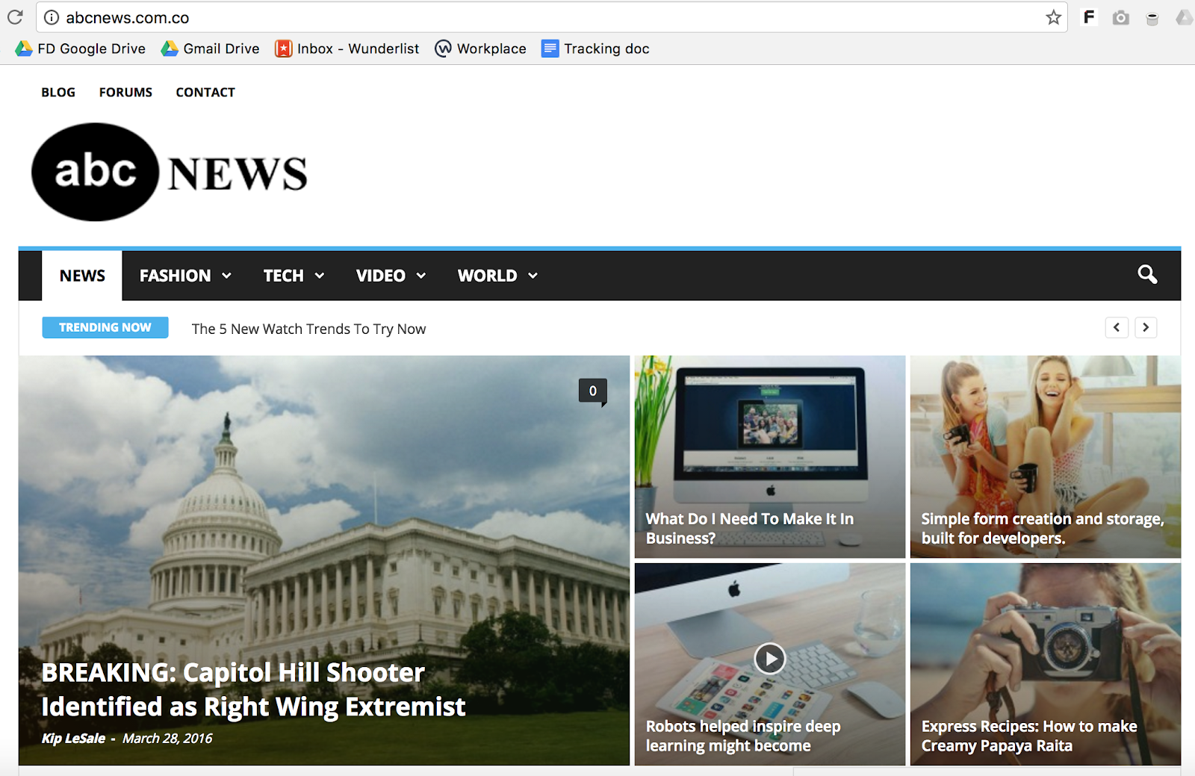Open 'What Do I Need To Make It In Business?' article
This screenshot has height=776, width=1195.
[749, 528]
